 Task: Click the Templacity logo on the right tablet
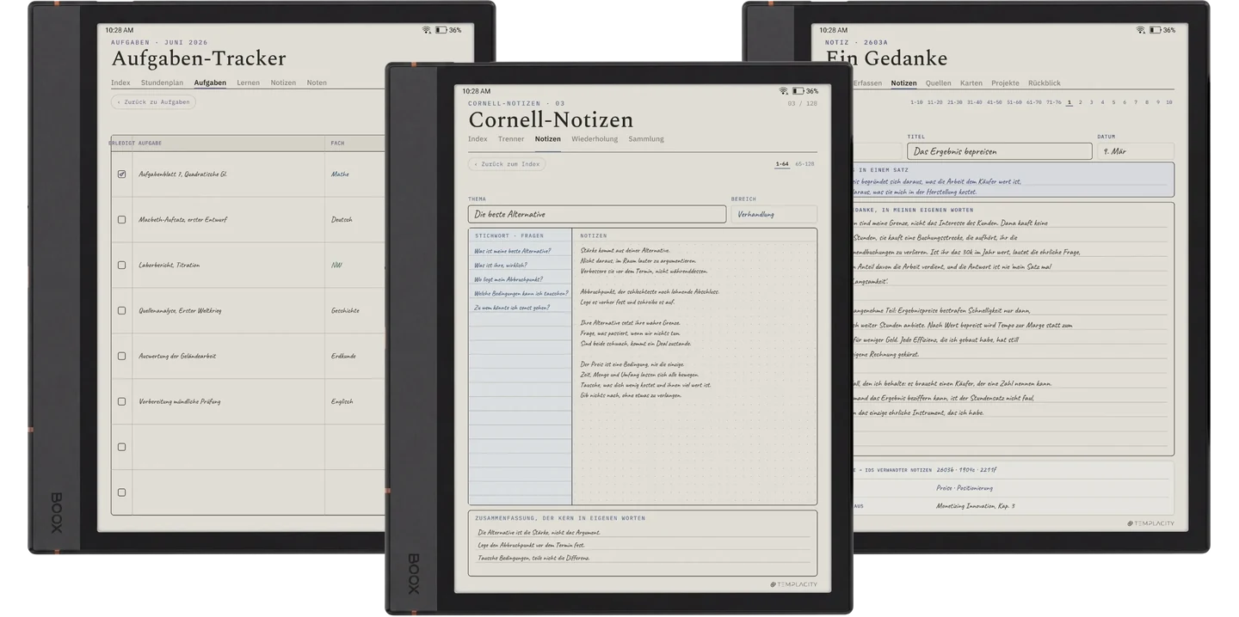point(1150,523)
